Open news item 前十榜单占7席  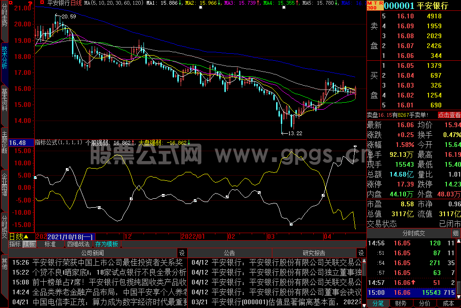tap(109, 283)
